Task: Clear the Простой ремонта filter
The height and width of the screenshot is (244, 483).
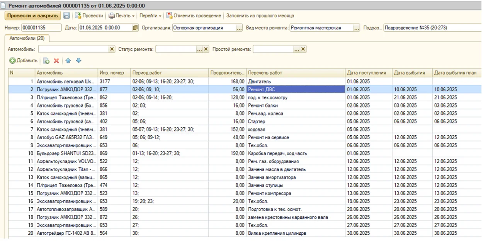Action: (303, 49)
